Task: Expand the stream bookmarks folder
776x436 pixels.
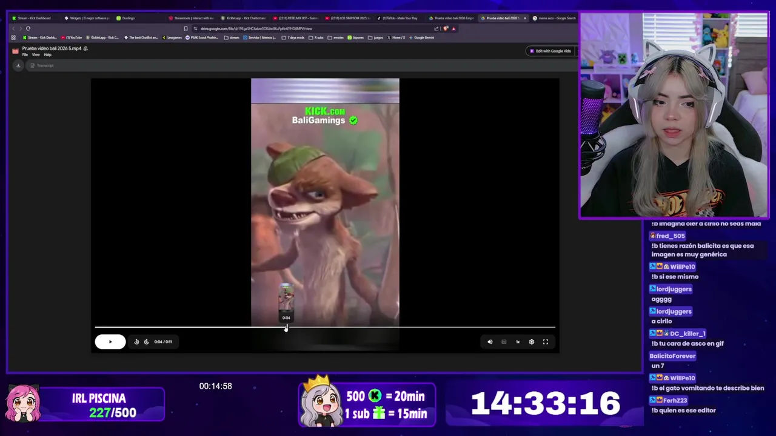Action: tap(232, 38)
